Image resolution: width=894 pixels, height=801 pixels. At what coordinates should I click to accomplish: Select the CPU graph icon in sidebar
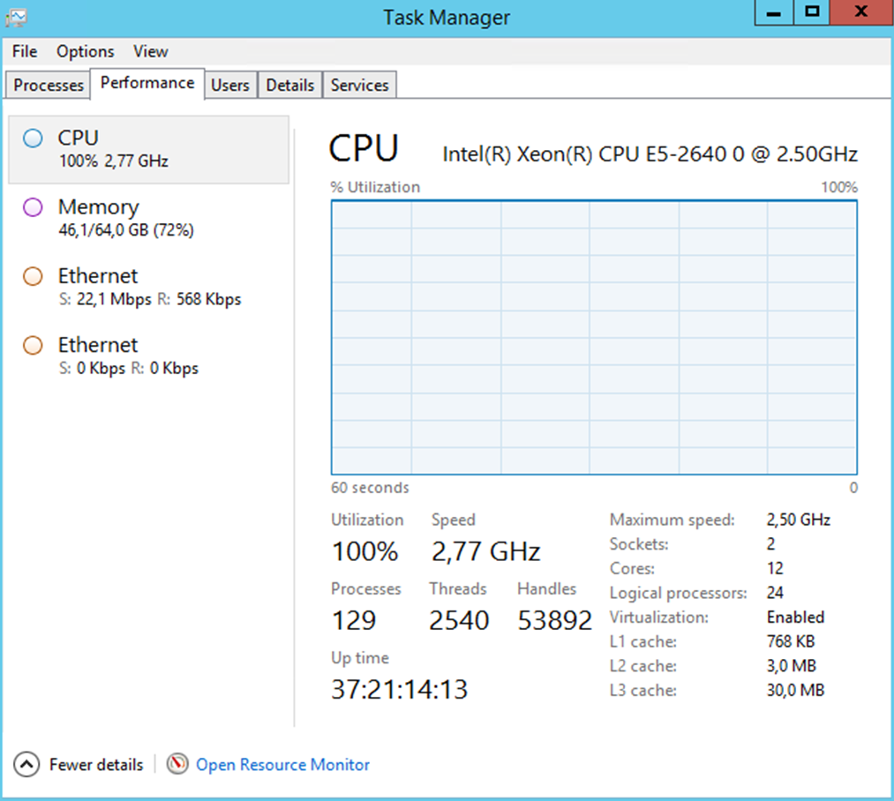click(x=32, y=138)
